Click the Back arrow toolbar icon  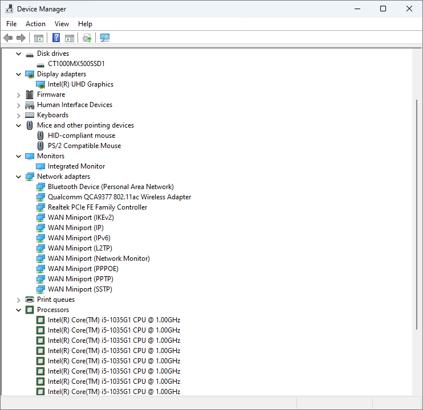coord(8,38)
